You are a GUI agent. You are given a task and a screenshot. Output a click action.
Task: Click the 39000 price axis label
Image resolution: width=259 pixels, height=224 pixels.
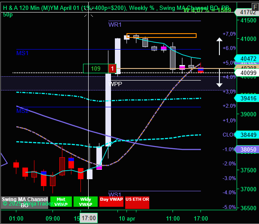coord(248,114)
